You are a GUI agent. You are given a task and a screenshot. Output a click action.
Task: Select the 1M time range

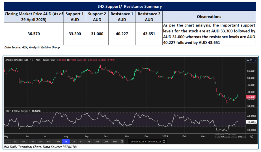[33, 142]
